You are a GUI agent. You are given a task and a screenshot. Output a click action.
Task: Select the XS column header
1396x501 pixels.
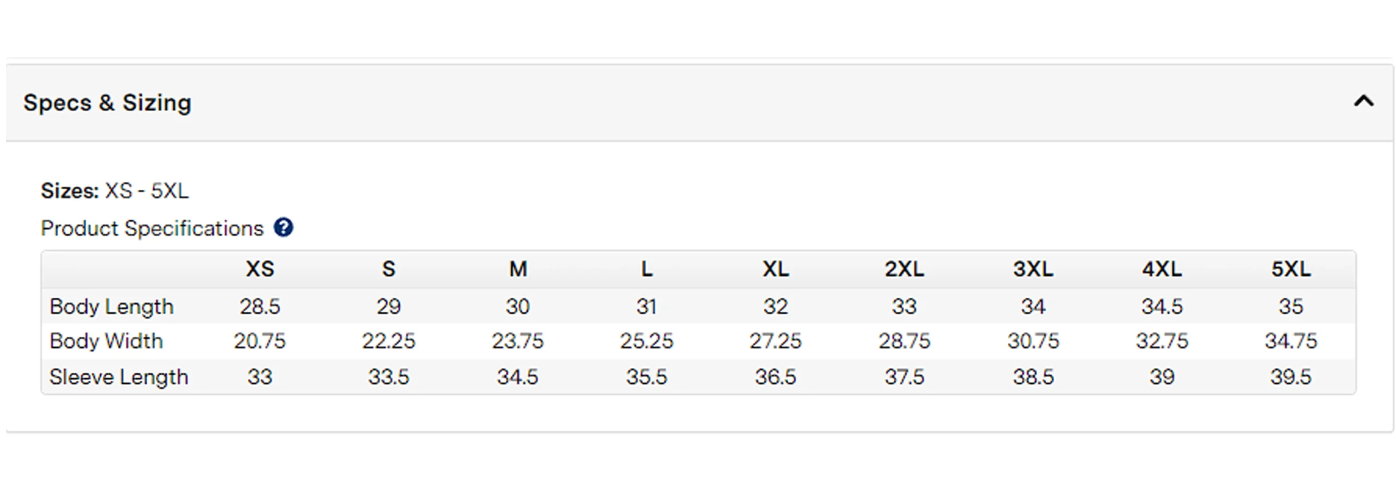click(x=260, y=269)
